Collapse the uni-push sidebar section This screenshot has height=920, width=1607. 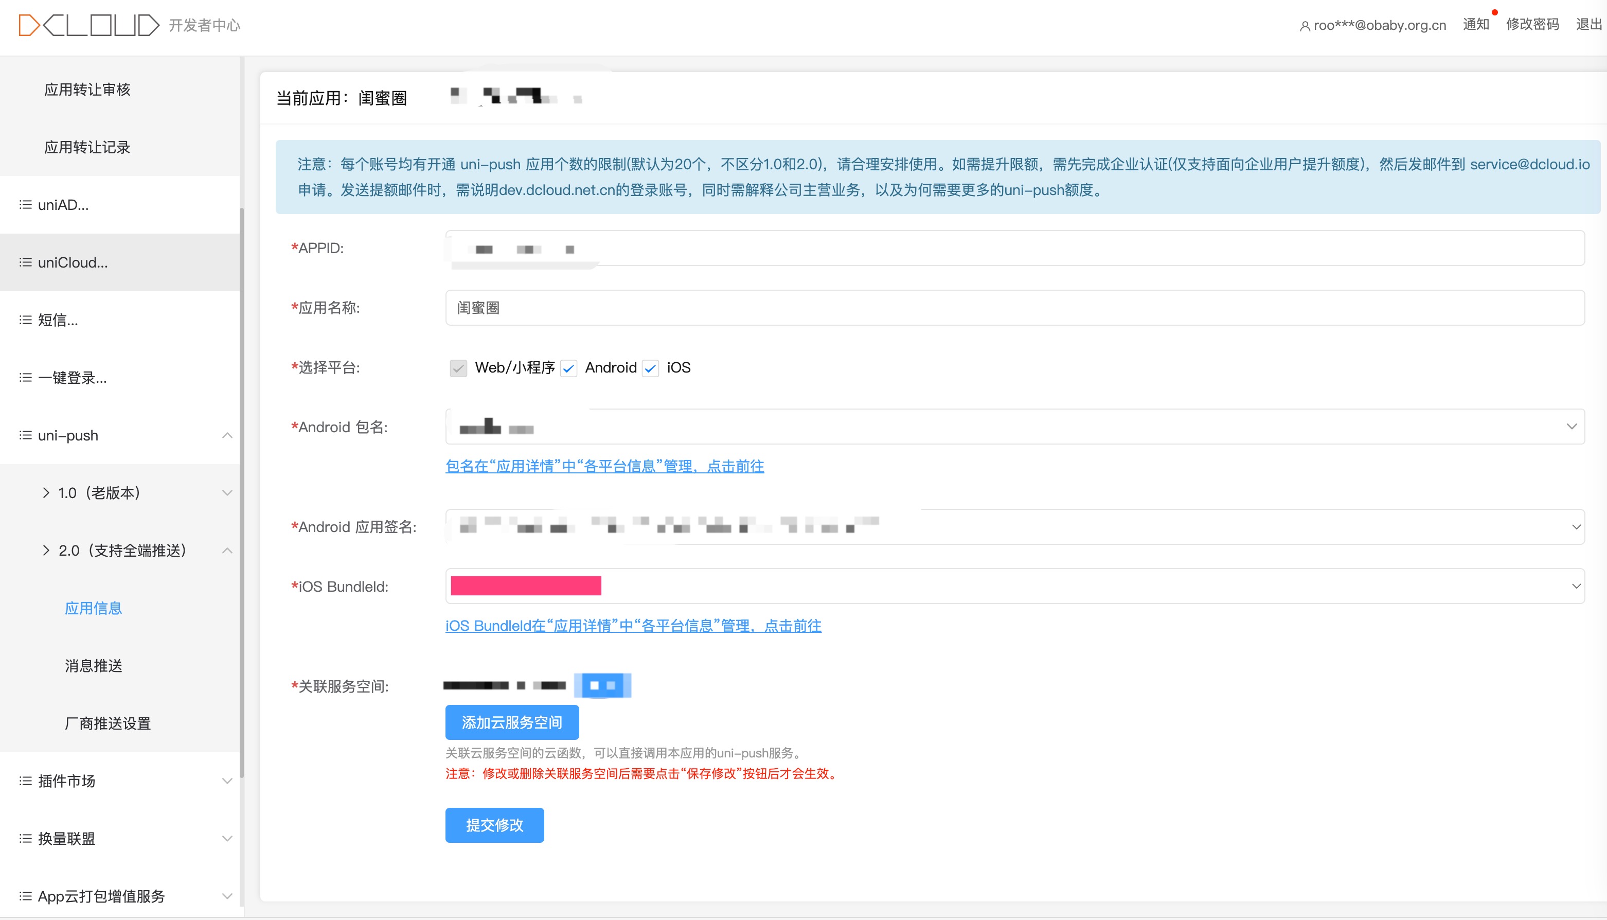click(x=227, y=435)
